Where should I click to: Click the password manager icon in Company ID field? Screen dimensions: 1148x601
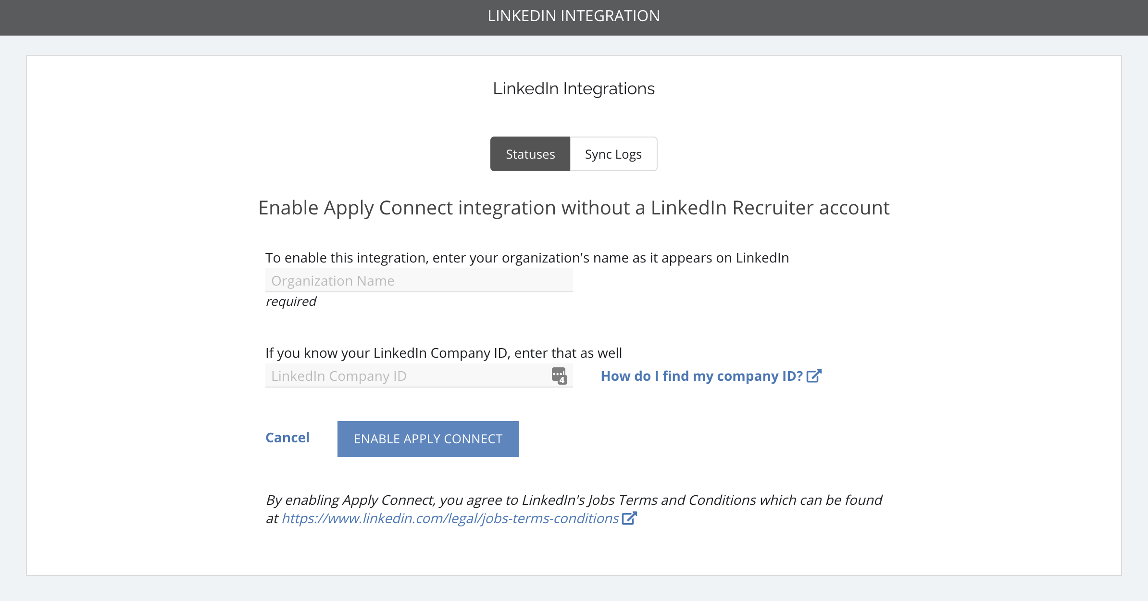[x=559, y=376]
